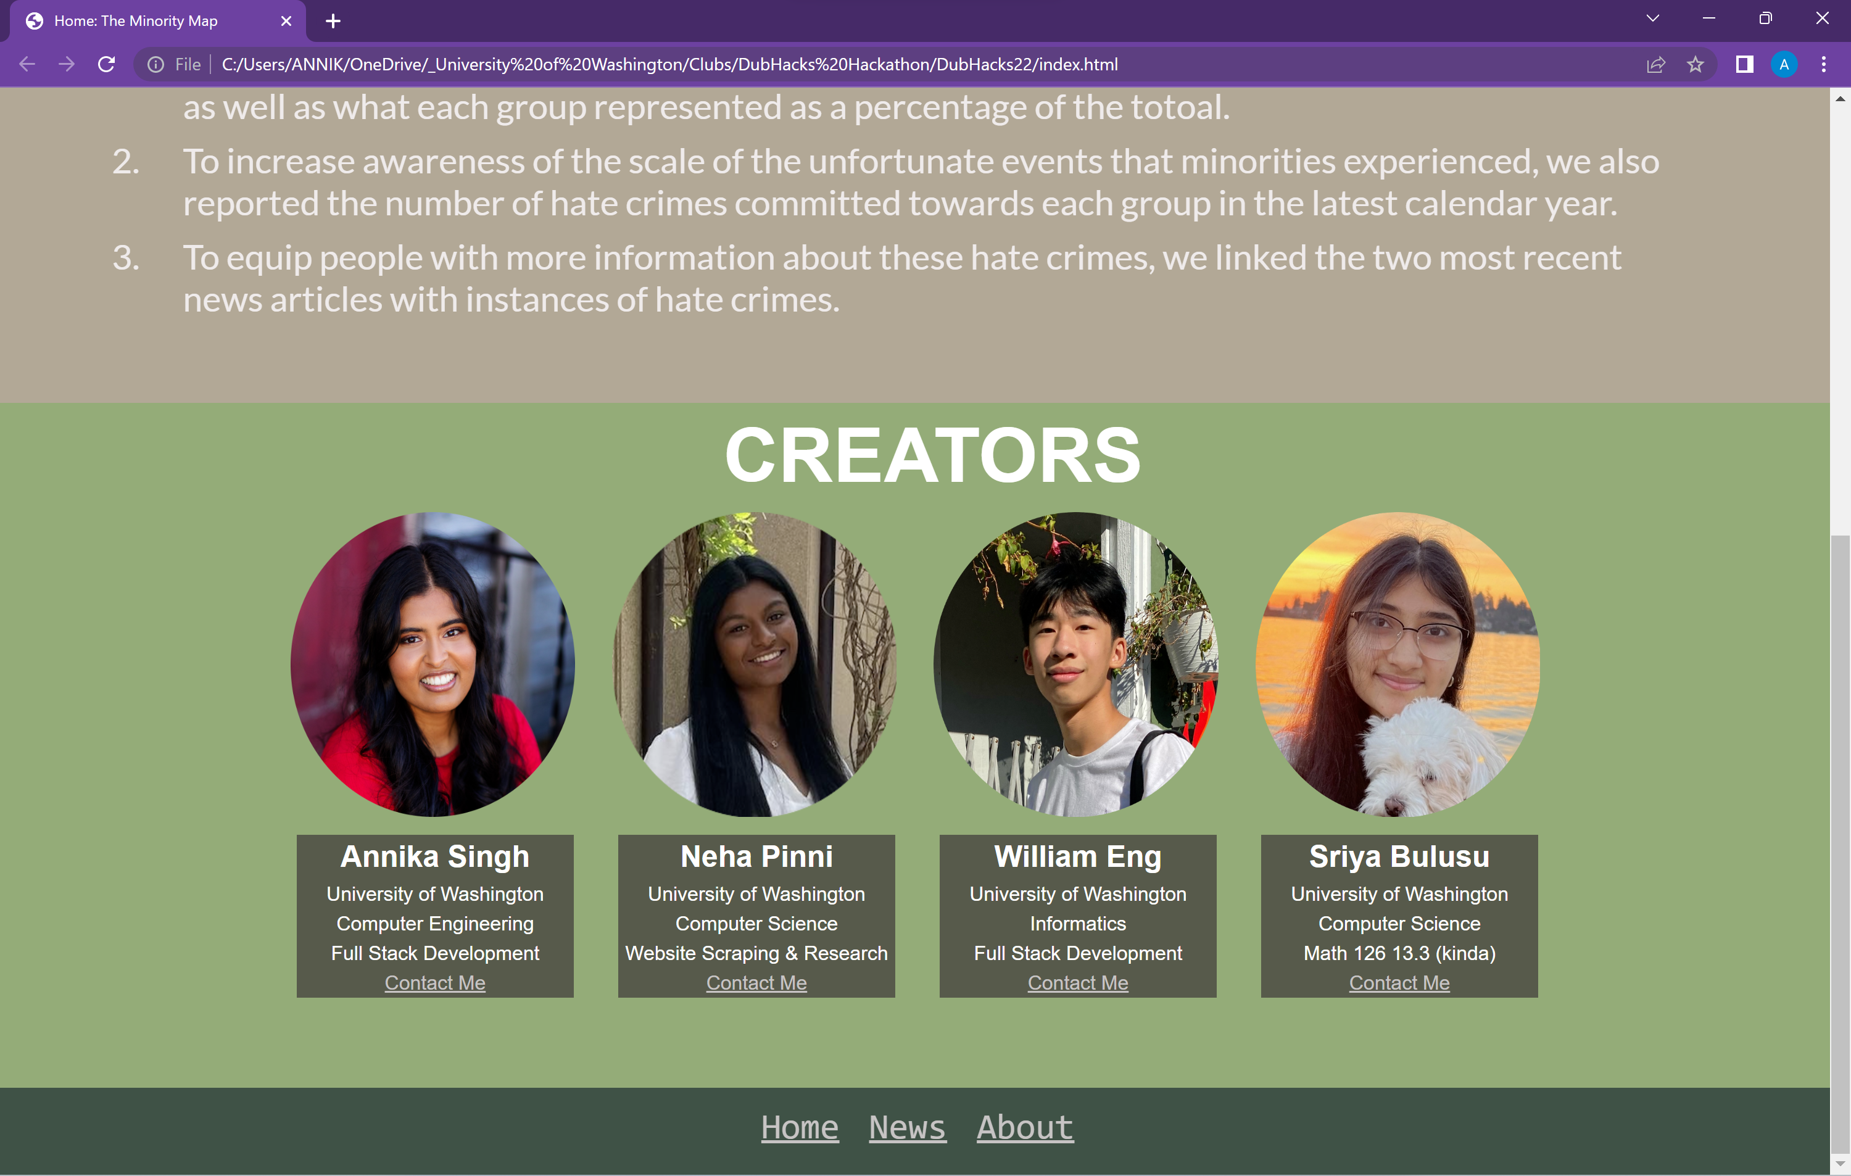1851x1176 pixels.
Task: Open the profile avatar labeled A
Action: (1784, 65)
